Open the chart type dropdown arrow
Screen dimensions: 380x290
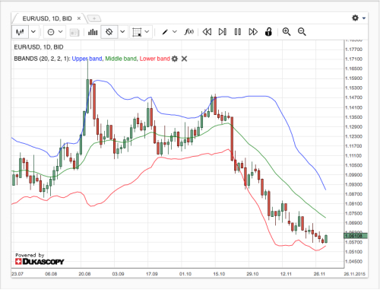[33, 32]
